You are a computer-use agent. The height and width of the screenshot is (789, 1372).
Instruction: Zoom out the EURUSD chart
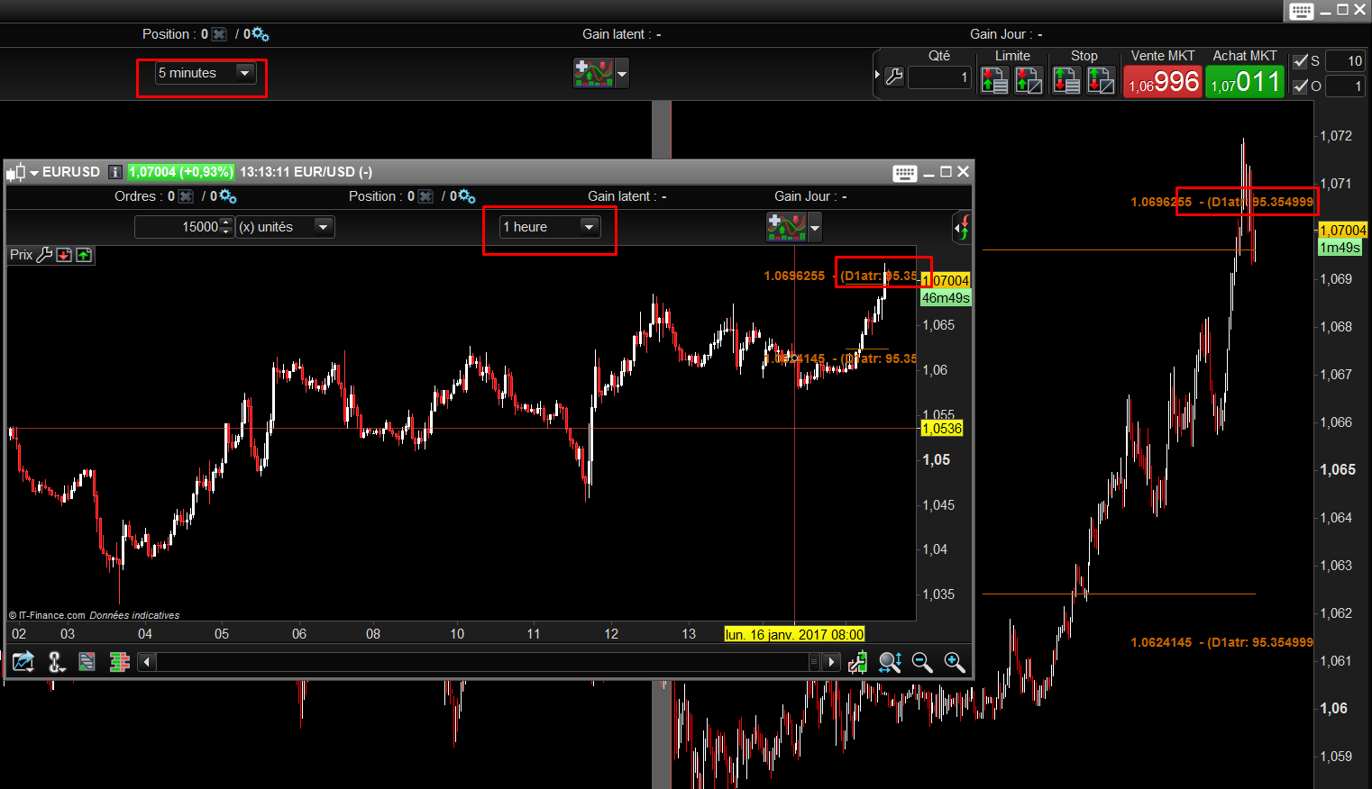[x=922, y=662]
